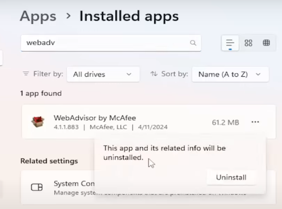Switch to list view layout
Viewport: 282px width, 209px height.
tap(230, 43)
